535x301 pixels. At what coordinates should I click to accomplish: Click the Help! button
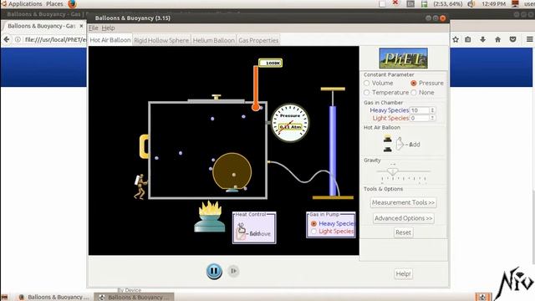tap(403, 274)
